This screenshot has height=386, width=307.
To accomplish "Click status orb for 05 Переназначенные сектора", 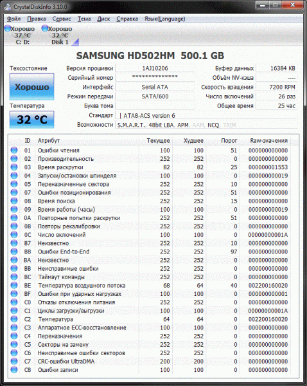I will (14, 184).
